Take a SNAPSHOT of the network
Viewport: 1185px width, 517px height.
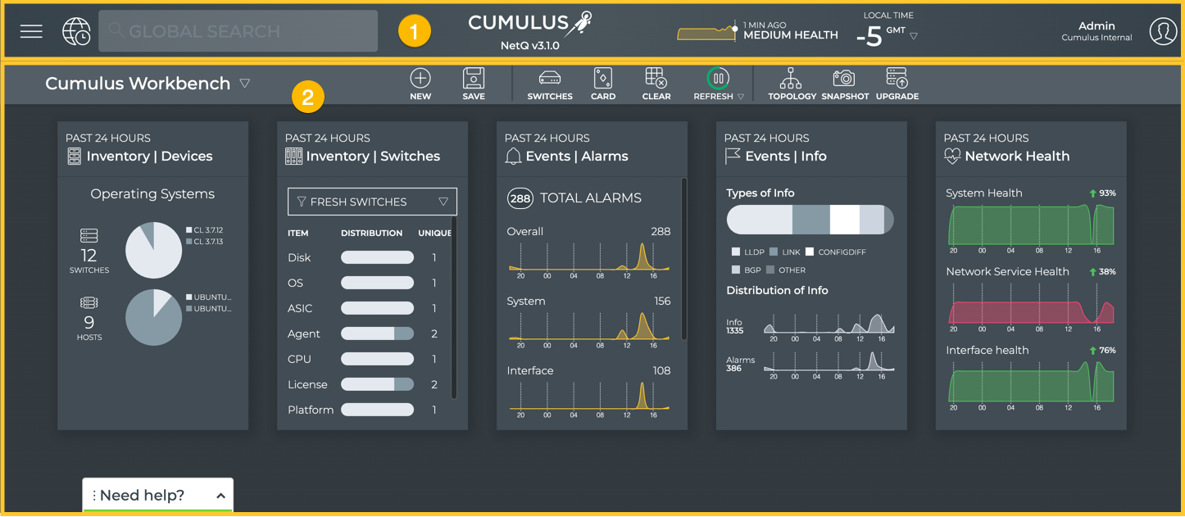(x=844, y=84)
